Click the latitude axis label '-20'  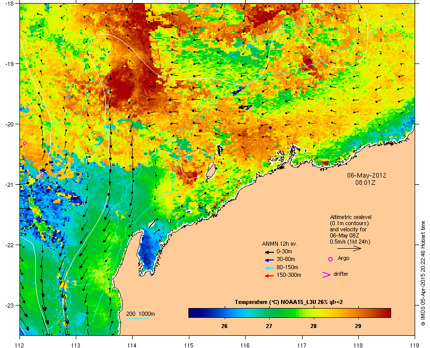coord(9,124)
